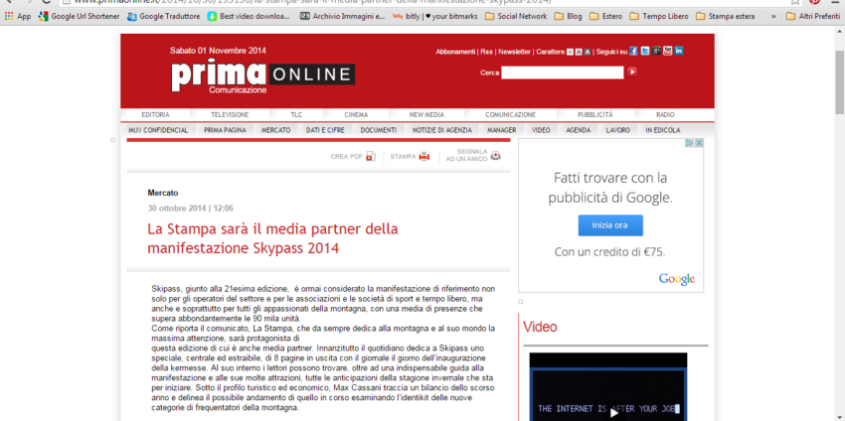Viewport: 845px width, 421px height.
Task: Expand the bookmarks overflow chevron
Action: [x=773, y=16]
